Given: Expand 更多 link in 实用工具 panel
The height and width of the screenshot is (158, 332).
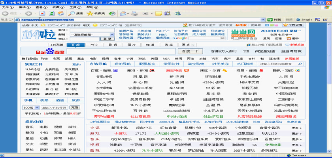Looking at the screenshot, I should click(x=76, y=64).
